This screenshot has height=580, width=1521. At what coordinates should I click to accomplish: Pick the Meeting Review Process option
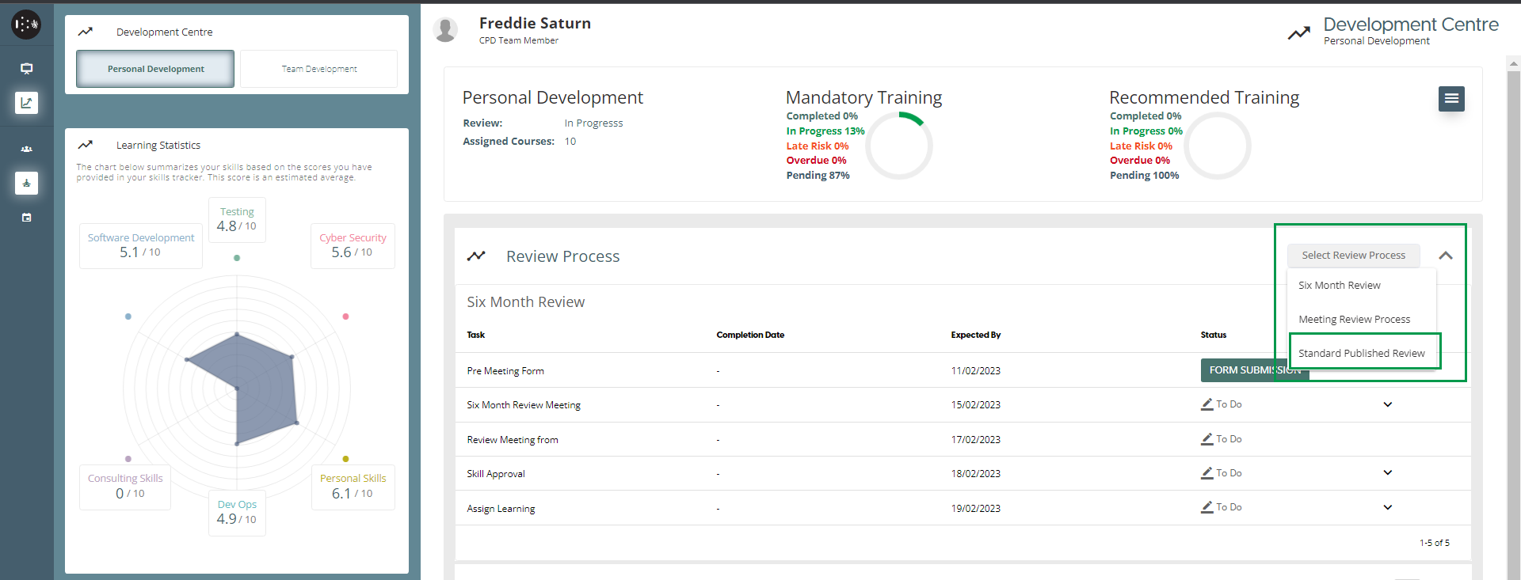[x=1354, y=320]
